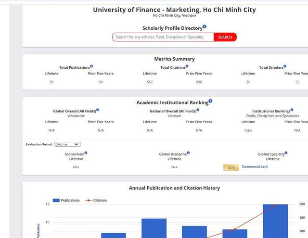Click info icon beside Total Citations
Image resolution: width=308 pixels, height=238 pixels.
(187, 66)
